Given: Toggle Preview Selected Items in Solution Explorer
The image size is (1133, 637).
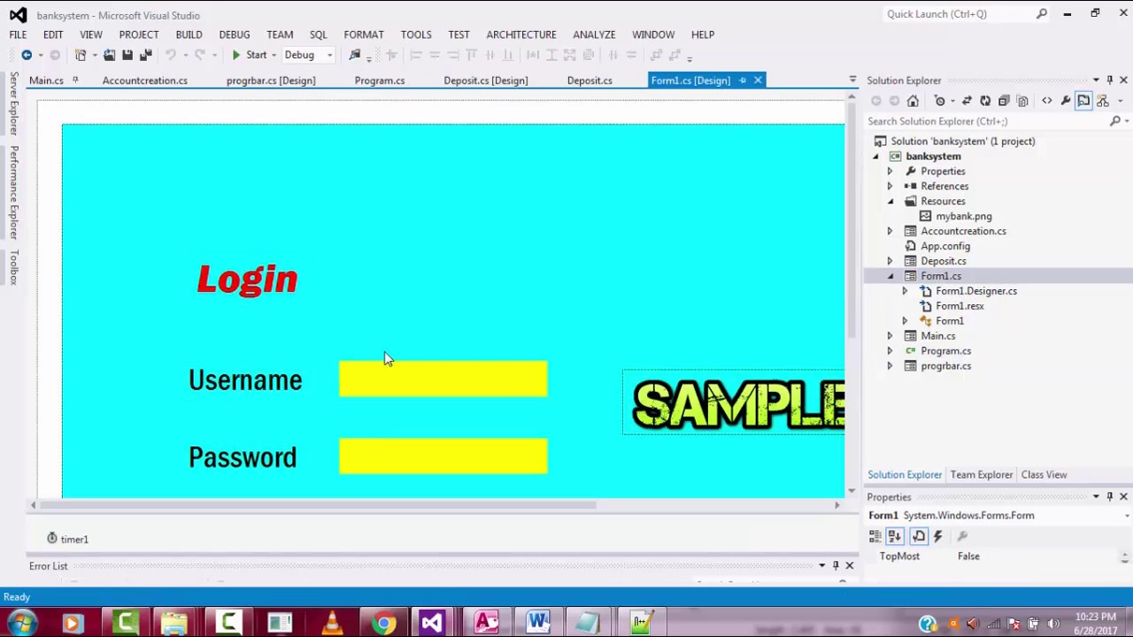Looking at the screenshot, I should pos(1083,101).
